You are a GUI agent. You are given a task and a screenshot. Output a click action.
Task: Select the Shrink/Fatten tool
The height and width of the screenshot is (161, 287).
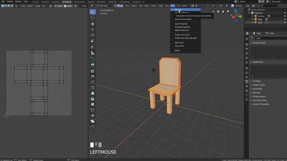tap(93, 116)
